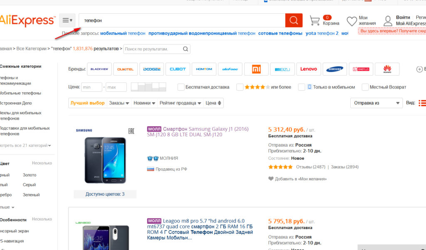The height and width of the screenshot is (250, 426).
Task: Select Зеленый color filter
Action: click(31, 195)
